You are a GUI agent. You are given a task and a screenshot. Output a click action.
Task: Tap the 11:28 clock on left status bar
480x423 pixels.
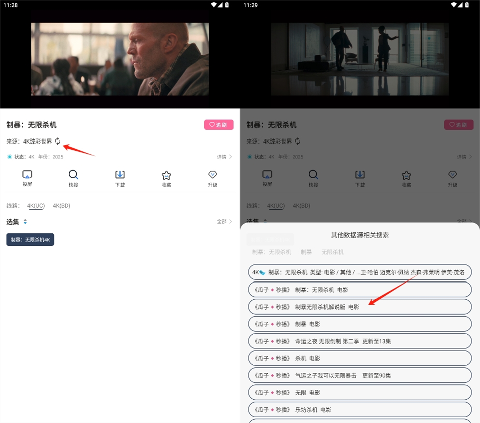(11, 5)
